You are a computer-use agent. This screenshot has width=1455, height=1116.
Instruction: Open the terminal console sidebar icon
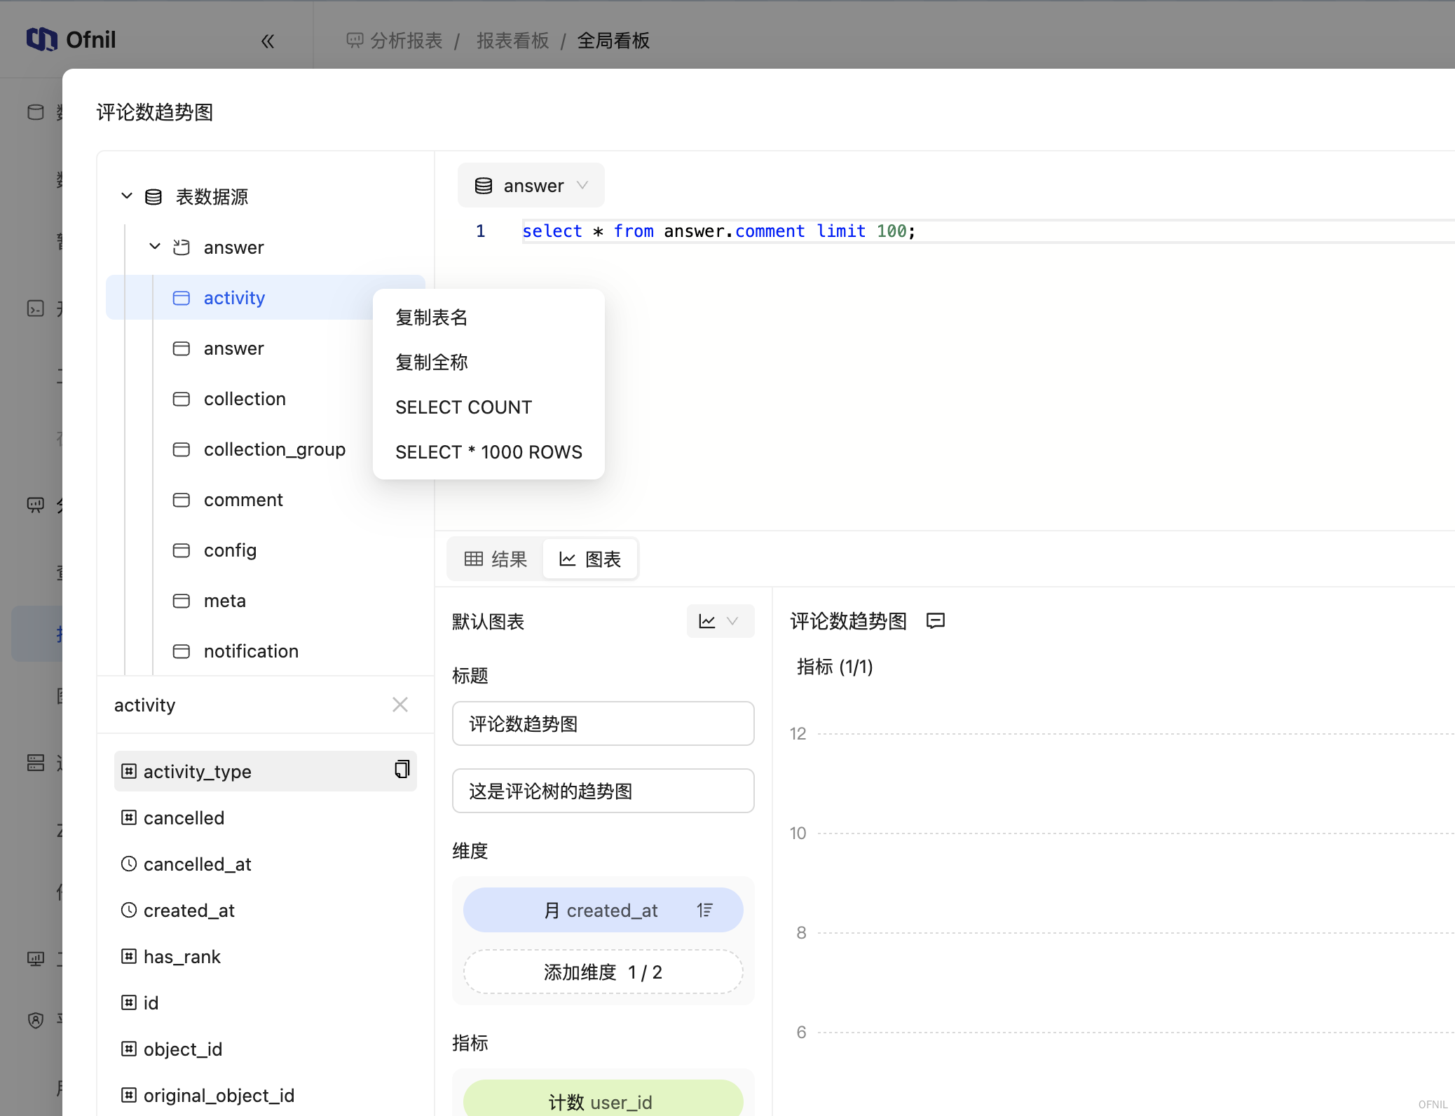coord(36,308)
